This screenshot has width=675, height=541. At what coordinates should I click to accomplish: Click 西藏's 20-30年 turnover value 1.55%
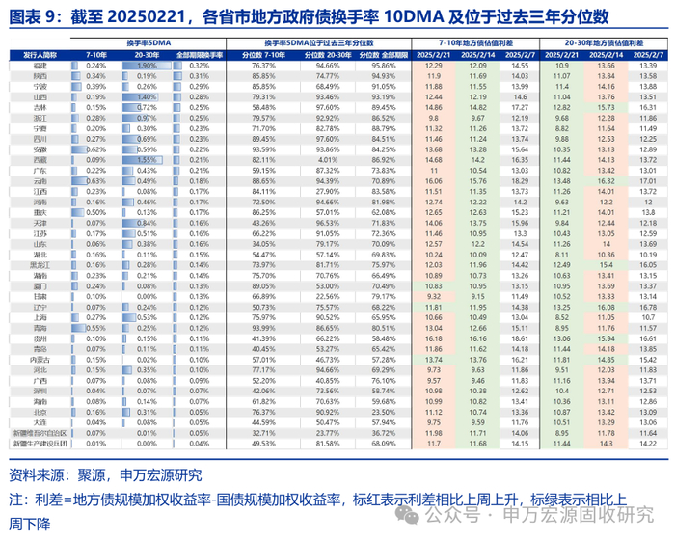(x=147, y=160)
